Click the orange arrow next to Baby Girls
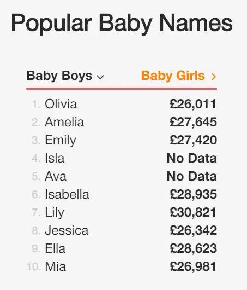 click(213, 77)
